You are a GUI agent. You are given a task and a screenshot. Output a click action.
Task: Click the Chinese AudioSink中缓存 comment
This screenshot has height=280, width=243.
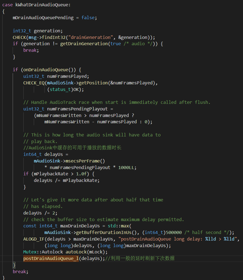coord(72,148)
